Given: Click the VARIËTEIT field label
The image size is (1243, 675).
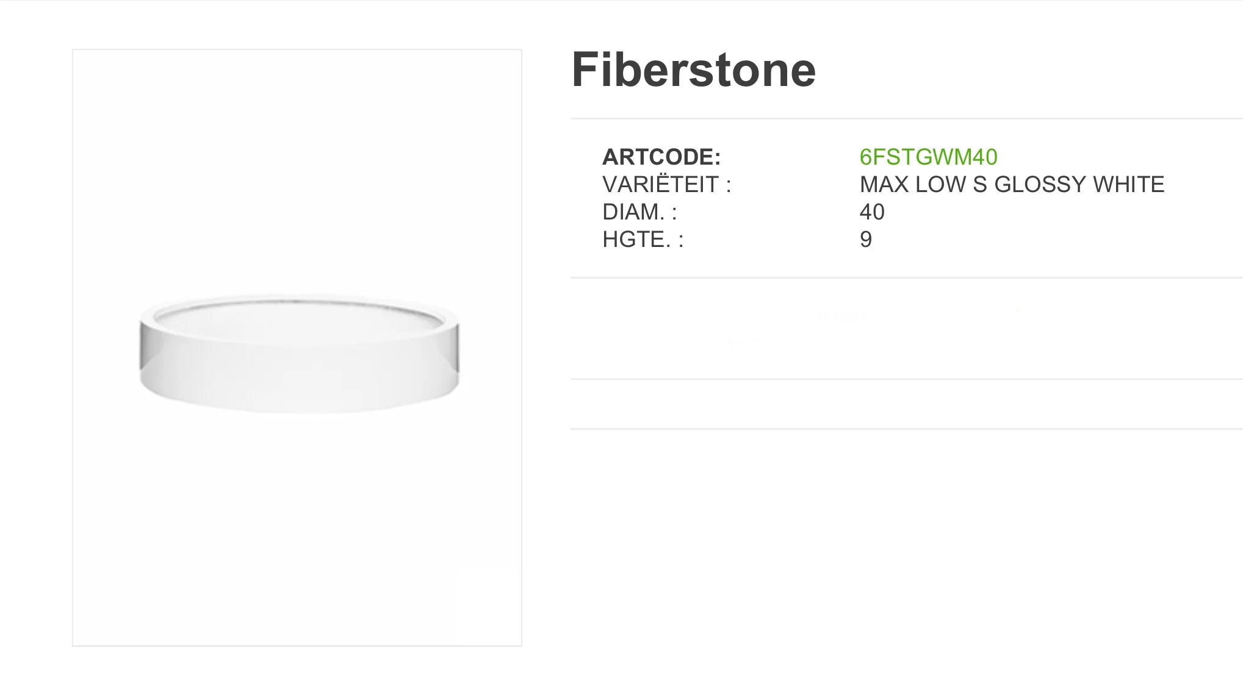Looking at the screenshot, I should pyautogui.click(x=666, y=184).
